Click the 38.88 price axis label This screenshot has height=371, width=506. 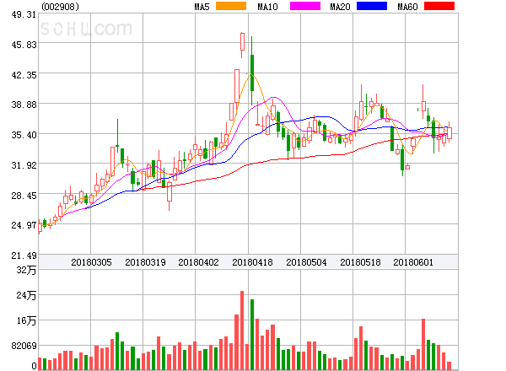click(24, 105)
